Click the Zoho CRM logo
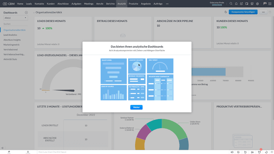 coord(8,4)
